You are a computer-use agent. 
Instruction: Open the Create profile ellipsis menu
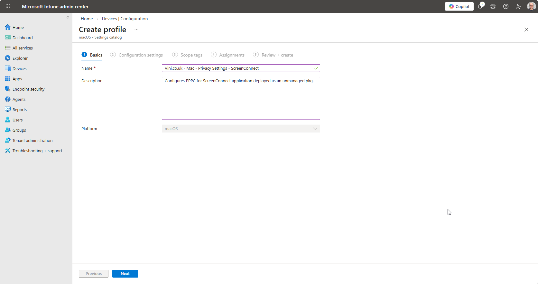(x=136, y=30)
